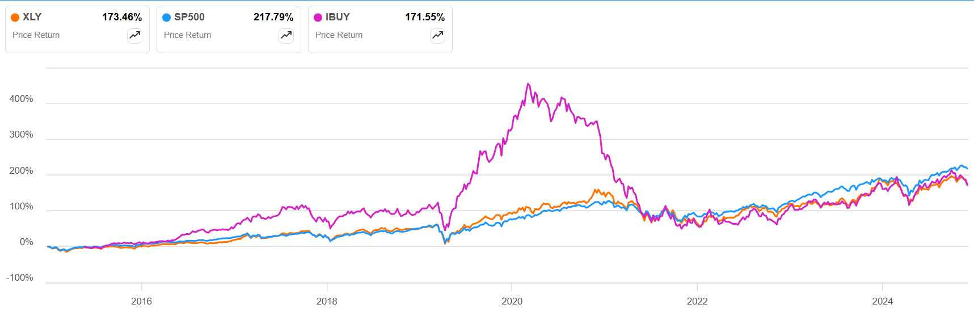Click the 173.46% XLY return value
This screenshot has width=974, height=313.
pyautogui.click(x=122, y=17)
